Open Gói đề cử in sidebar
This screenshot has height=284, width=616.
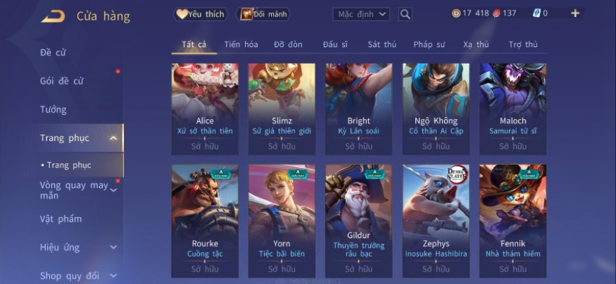(62, 81)
